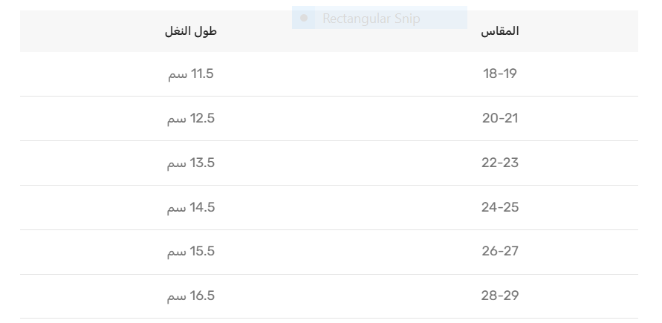Click the المقاس column header
The height and width of the screenshot is (323, 662).
pyautogui.click(x=501, y=32)
